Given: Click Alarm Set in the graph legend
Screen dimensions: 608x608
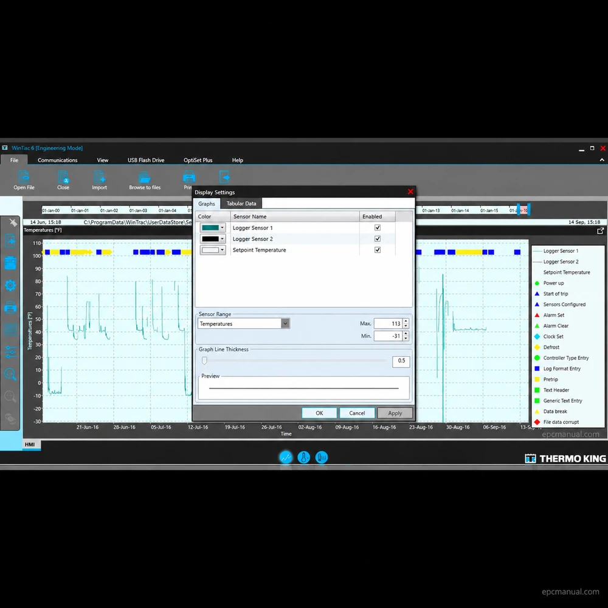Looking at the screenshot, I should (x=553, y=315).
